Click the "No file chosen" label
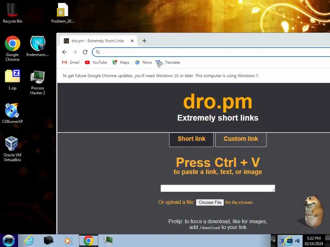Screen dimensions: 330x247 point(239,203)
